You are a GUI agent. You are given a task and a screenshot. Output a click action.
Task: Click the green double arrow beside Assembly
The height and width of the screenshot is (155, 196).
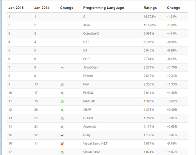62,127
